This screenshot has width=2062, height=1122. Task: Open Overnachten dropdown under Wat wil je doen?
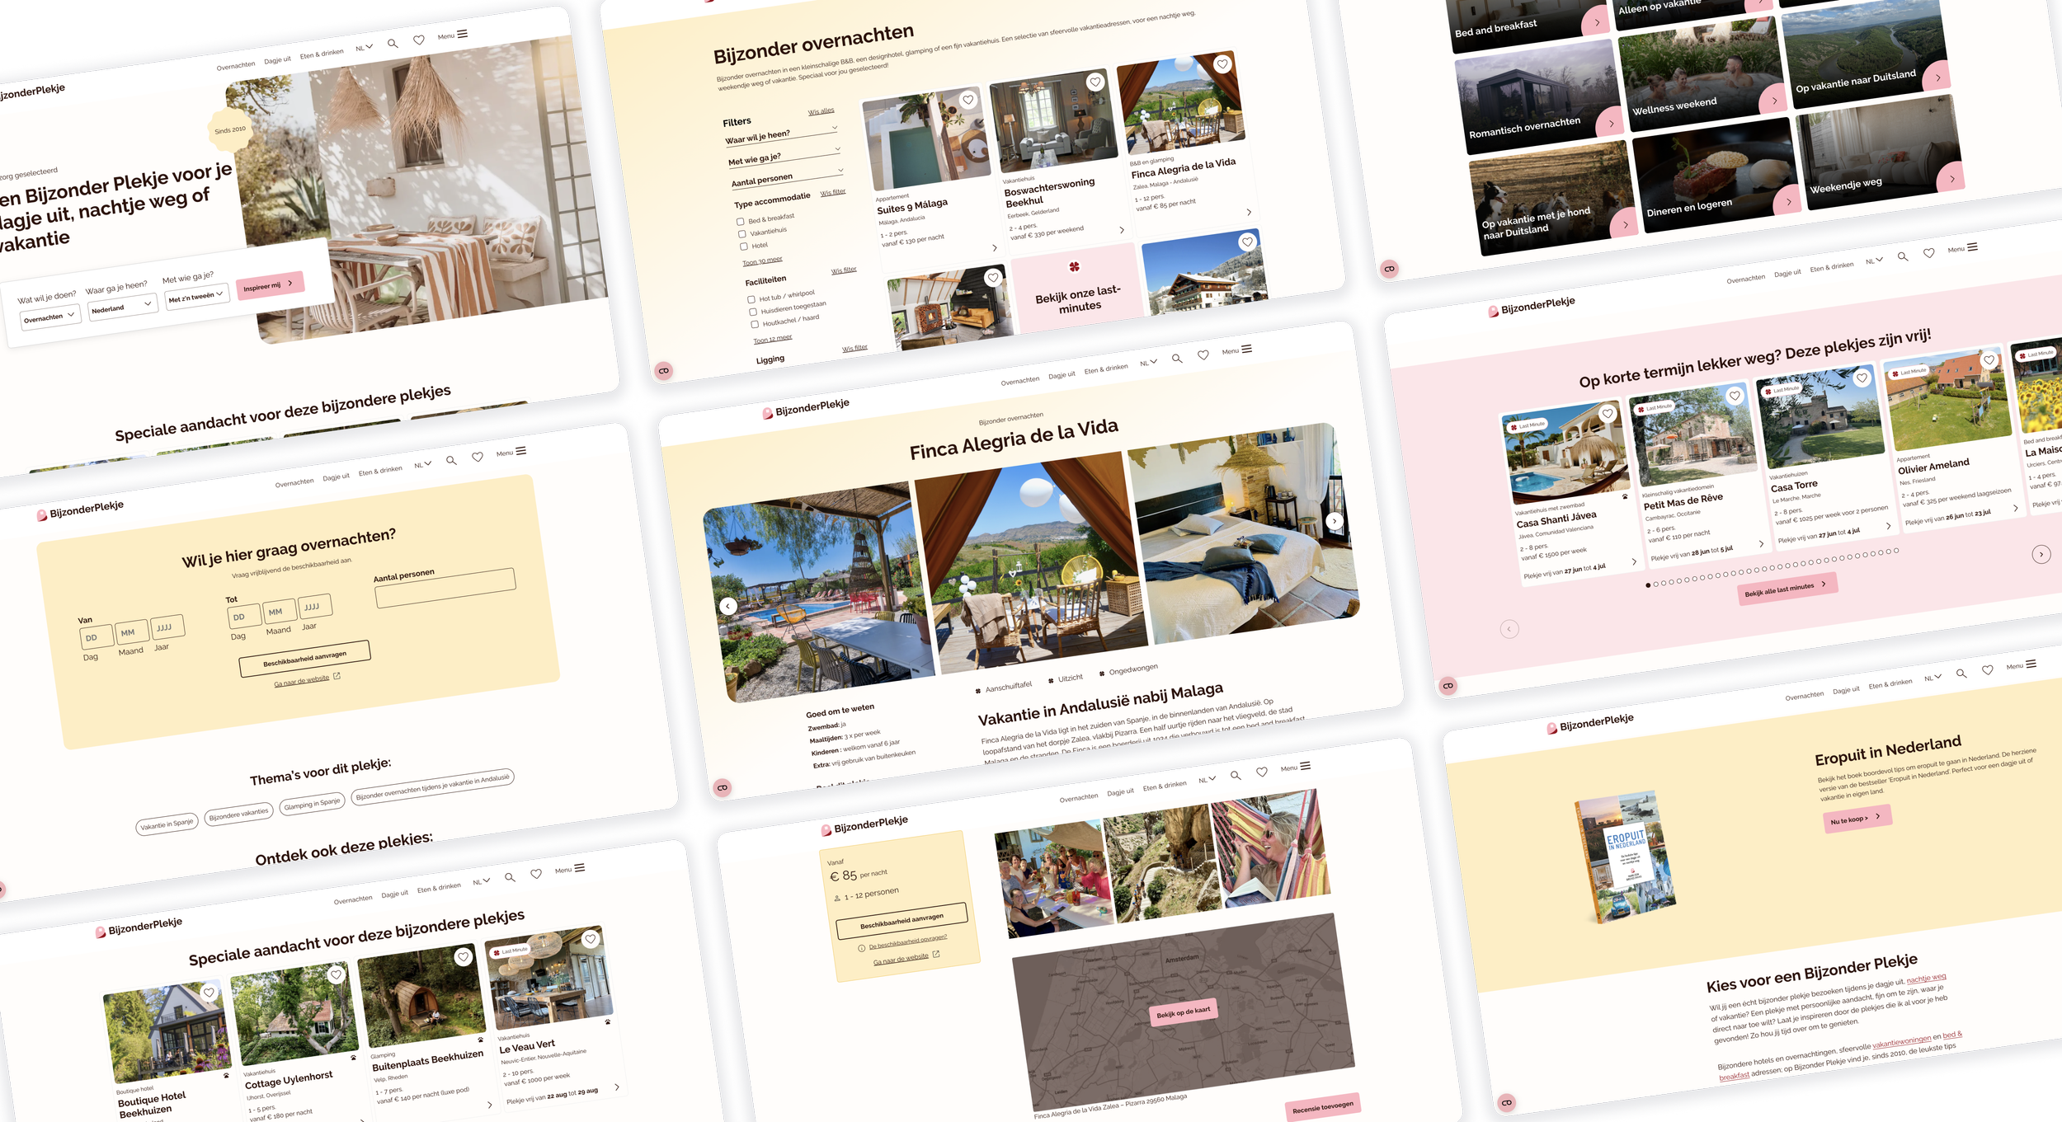click(49, 317)
